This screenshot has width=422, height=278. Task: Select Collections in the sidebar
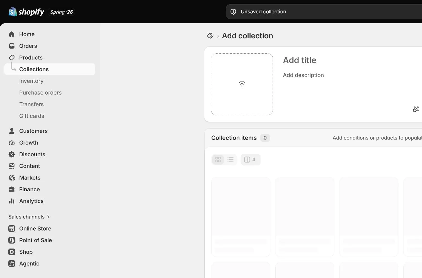[x=50, y=69]
